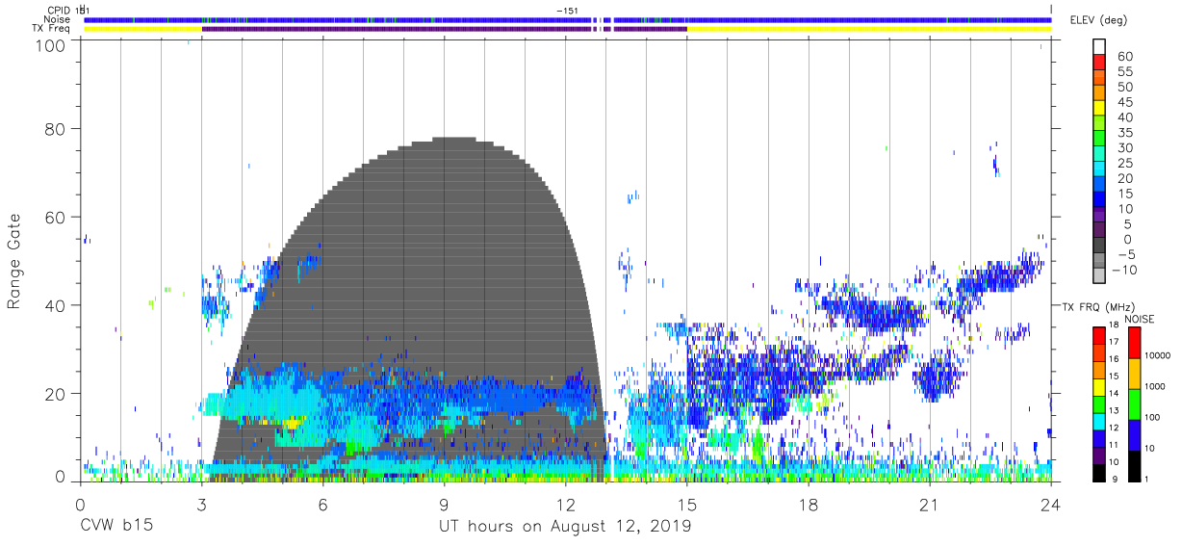Screen dimensions: 1182x546
Task: Click the 'ELEV (deg)' colorbar title
Action: pyautogui.click(x=1098, y=20)
